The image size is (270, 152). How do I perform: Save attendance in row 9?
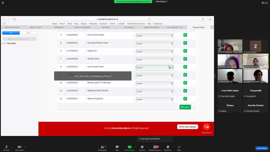tap(185, 75)
